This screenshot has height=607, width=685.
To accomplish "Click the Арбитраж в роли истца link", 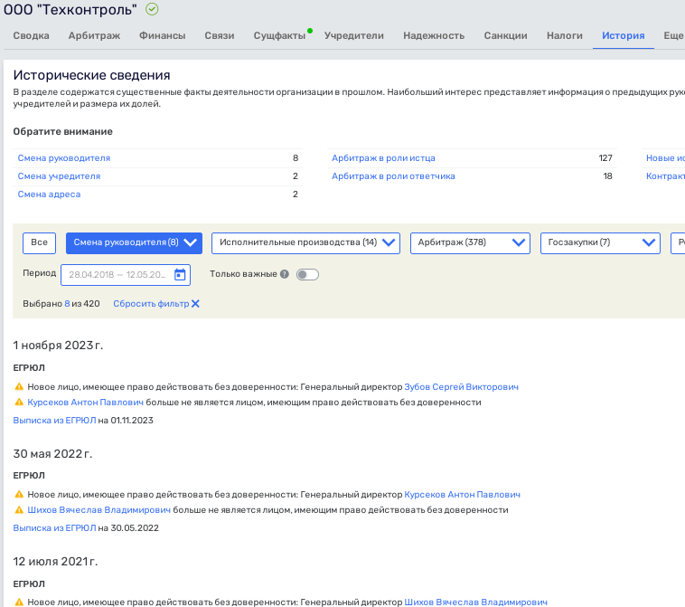I will click(x=384, y=158).
